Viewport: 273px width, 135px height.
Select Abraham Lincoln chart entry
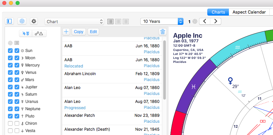112,76
